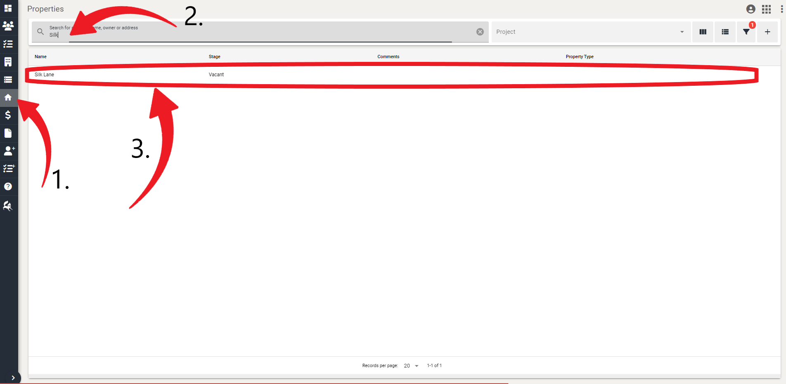Add a new property with the plus button
Viewport: 786px width, 384px height.
click(767, 32)
